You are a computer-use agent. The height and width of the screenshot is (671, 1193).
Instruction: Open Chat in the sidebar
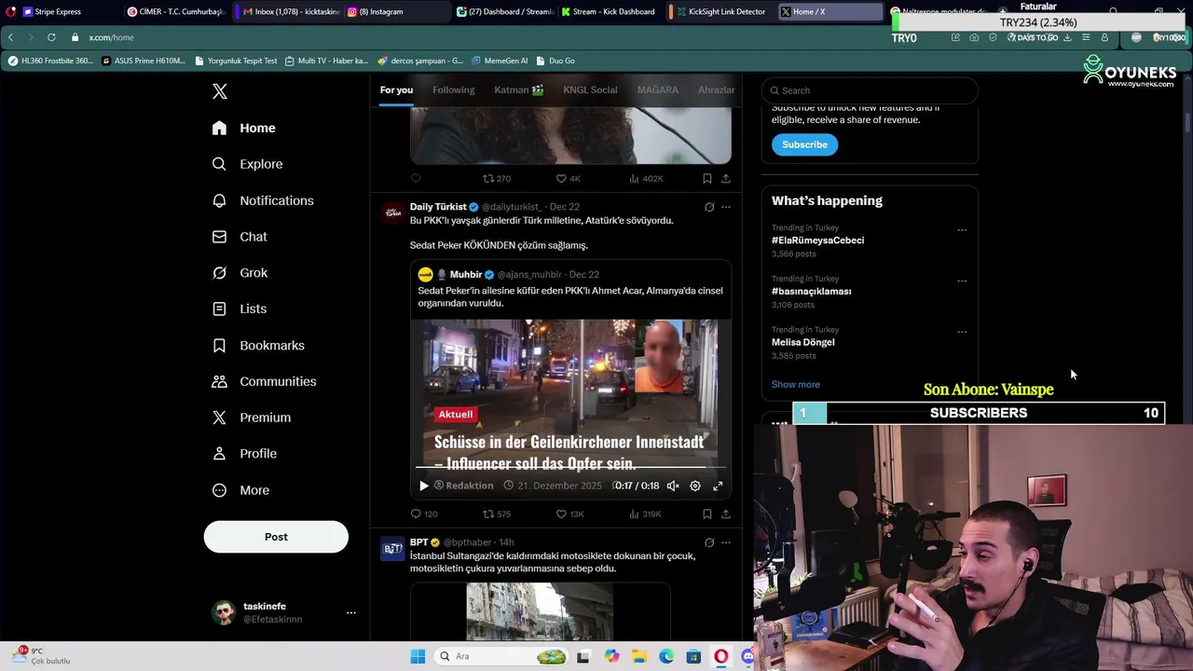[x=240, y=237]
